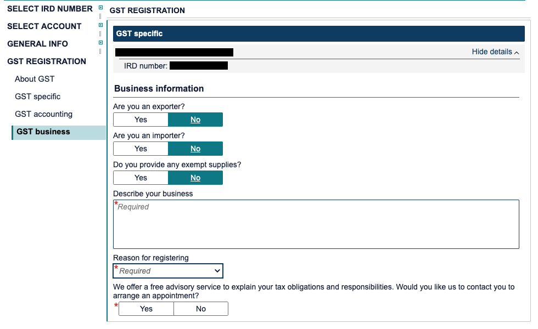Viewport: 538px width, 329px height.
Task: Select Yes for exporter question
Action: click(141, 120)
